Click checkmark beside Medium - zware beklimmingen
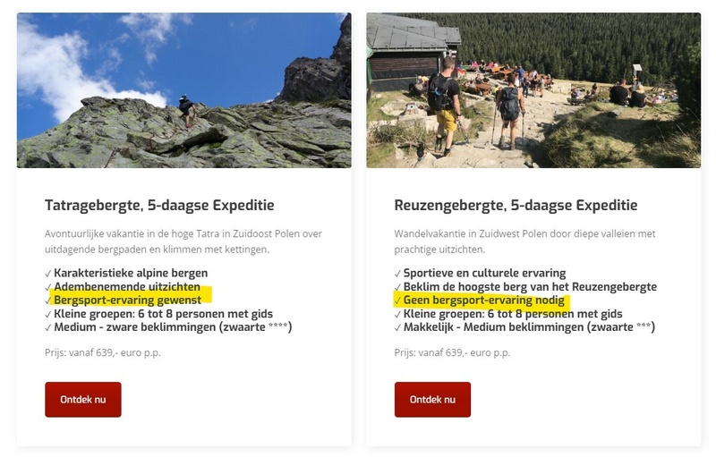Viewport: 716px width, 457px height. click(x=48, y=327)
